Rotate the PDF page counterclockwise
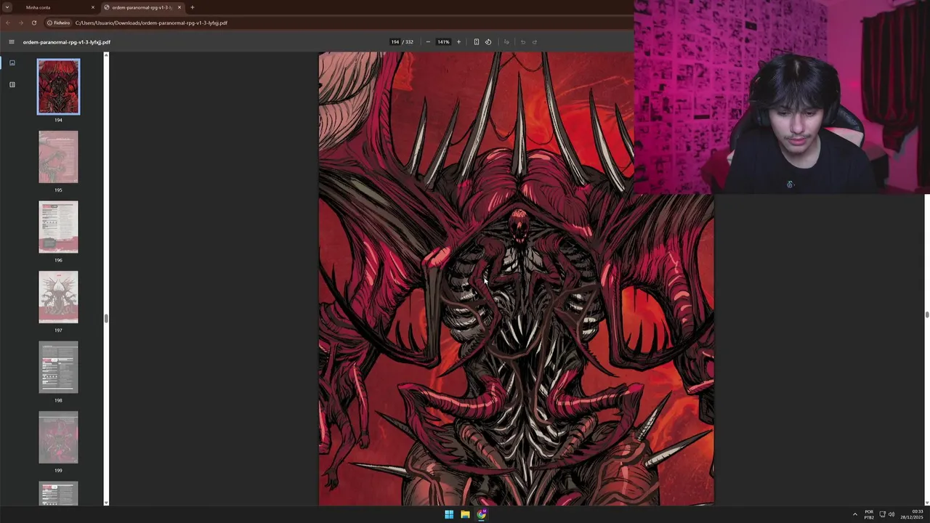This screenshot has height=523, width=930. coord(488,42)
